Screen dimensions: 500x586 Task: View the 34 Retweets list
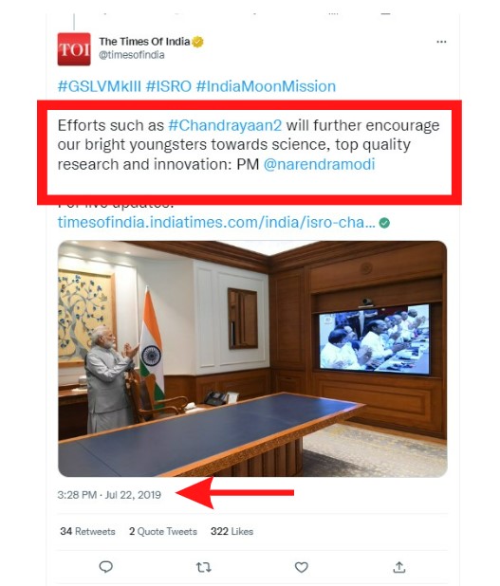(x=87, y=531)
